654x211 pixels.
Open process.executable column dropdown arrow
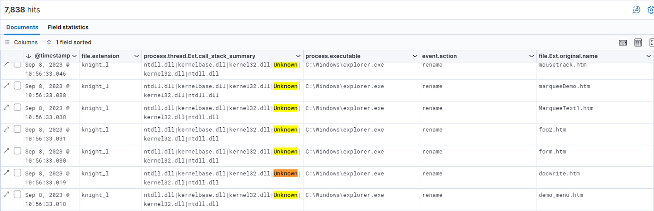415,56
